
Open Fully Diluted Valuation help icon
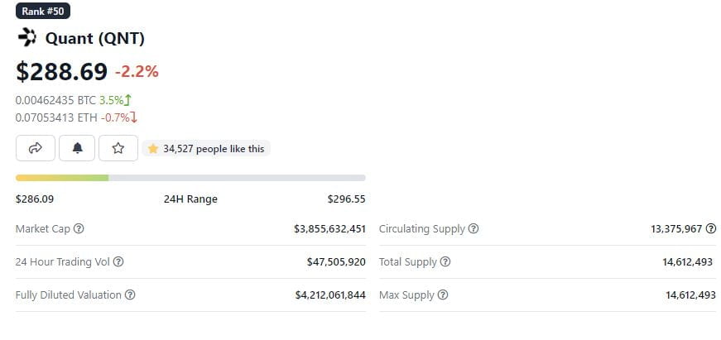click(130, 295)
